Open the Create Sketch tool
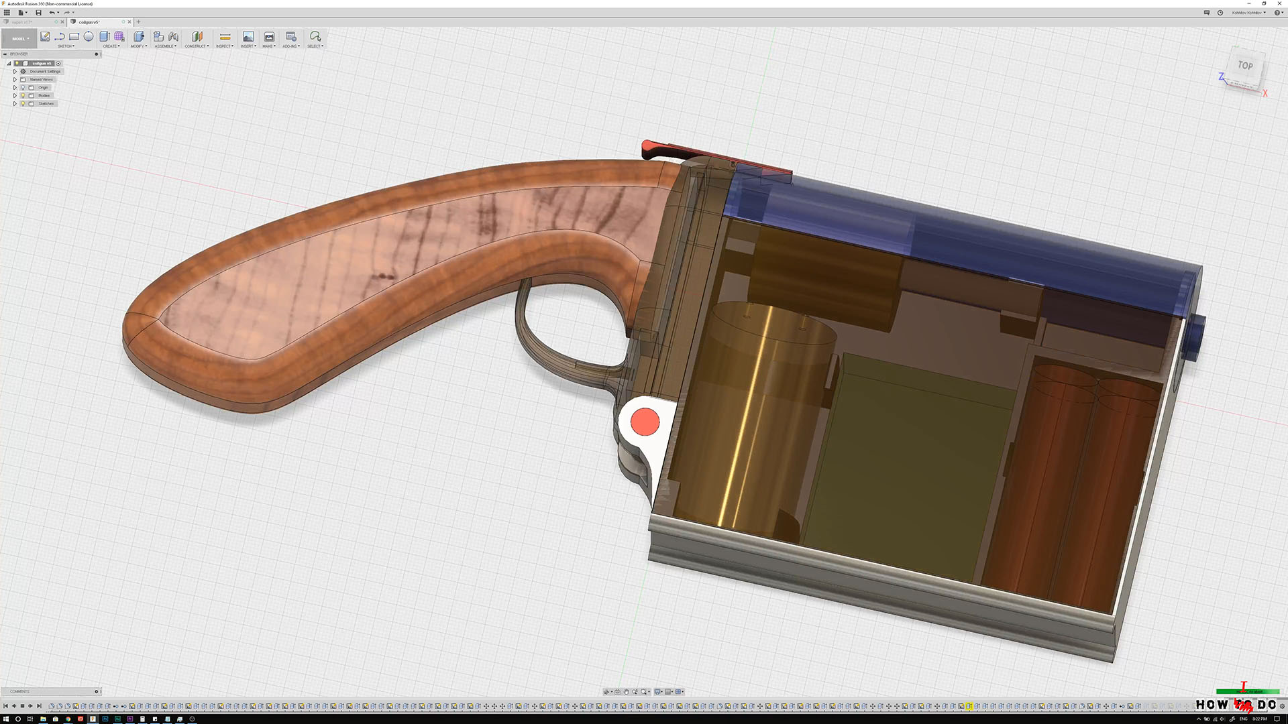This screenshot has width=1288, height=724. (44, 37)
